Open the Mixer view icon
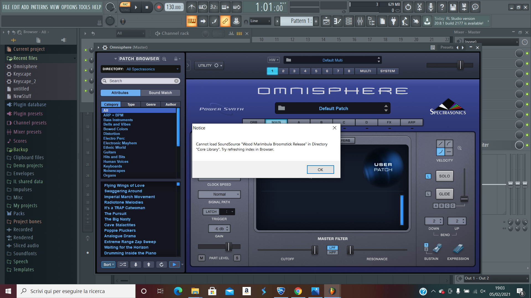Viewport: 531px width, 298px height. tap(360, 21)
